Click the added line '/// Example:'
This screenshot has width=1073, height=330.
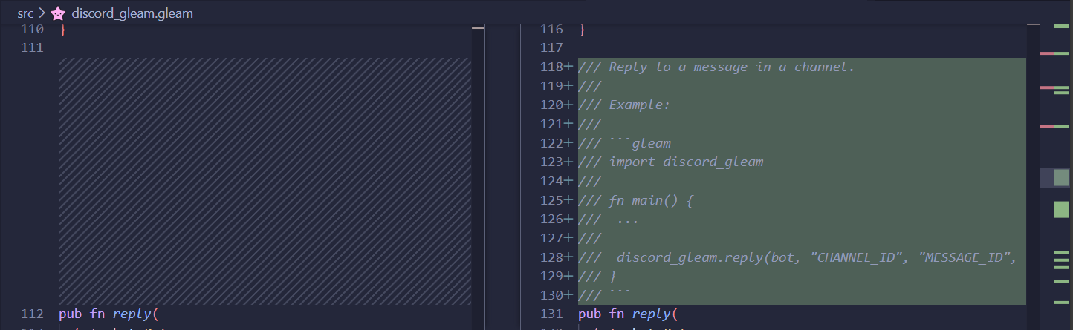(x=624, y=105)
